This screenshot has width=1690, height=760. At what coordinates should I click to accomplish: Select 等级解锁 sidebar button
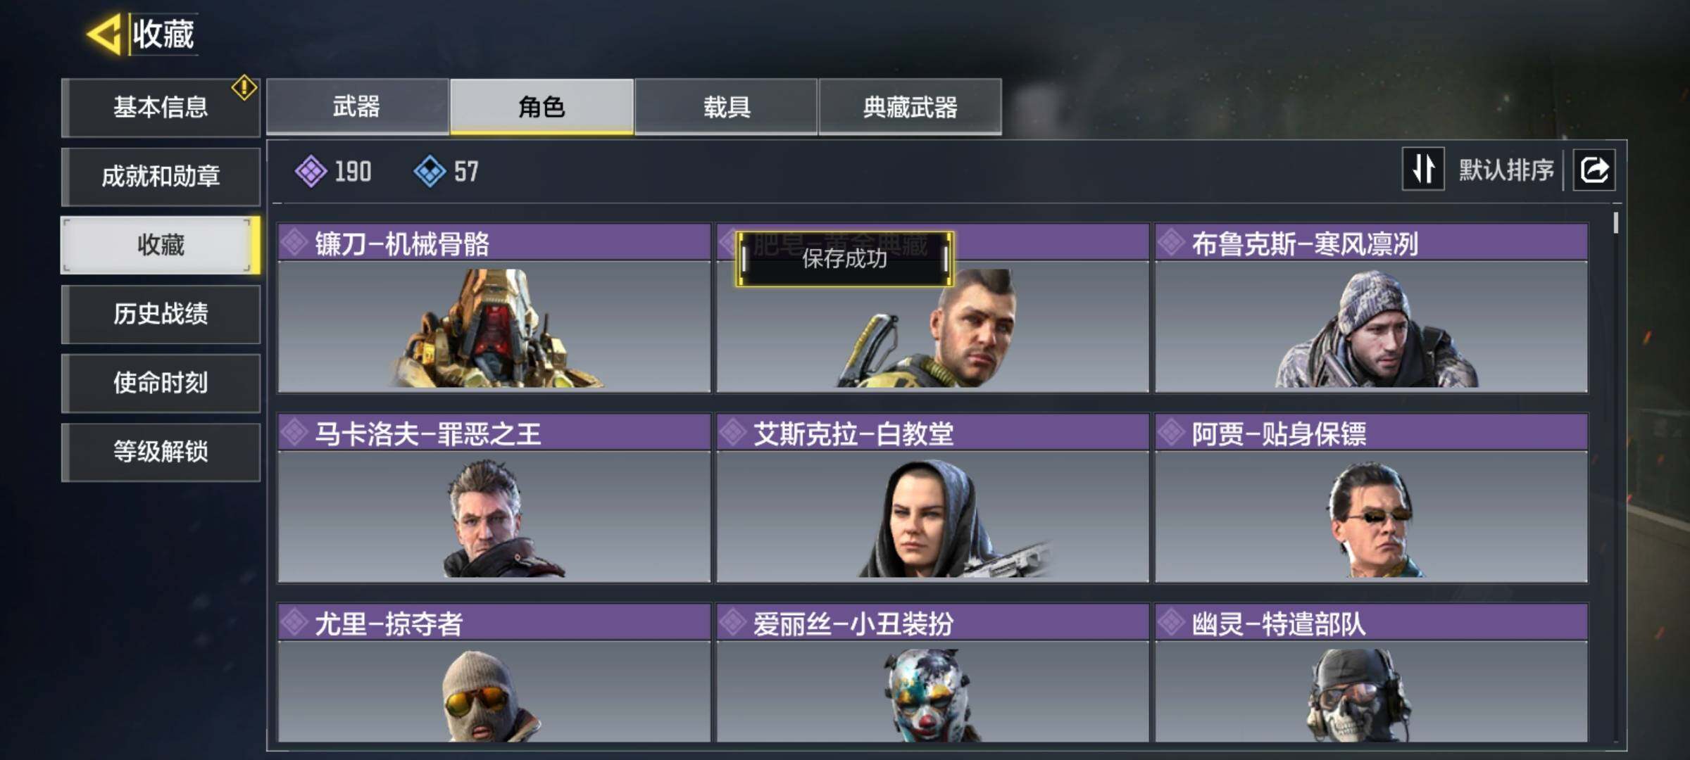pos(161,452)
